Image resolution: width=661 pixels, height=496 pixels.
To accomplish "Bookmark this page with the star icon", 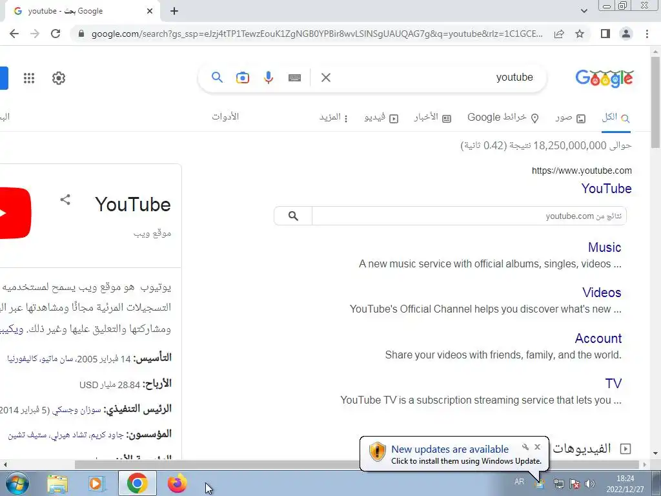I will pyautogui.click(x=580, y=34).
